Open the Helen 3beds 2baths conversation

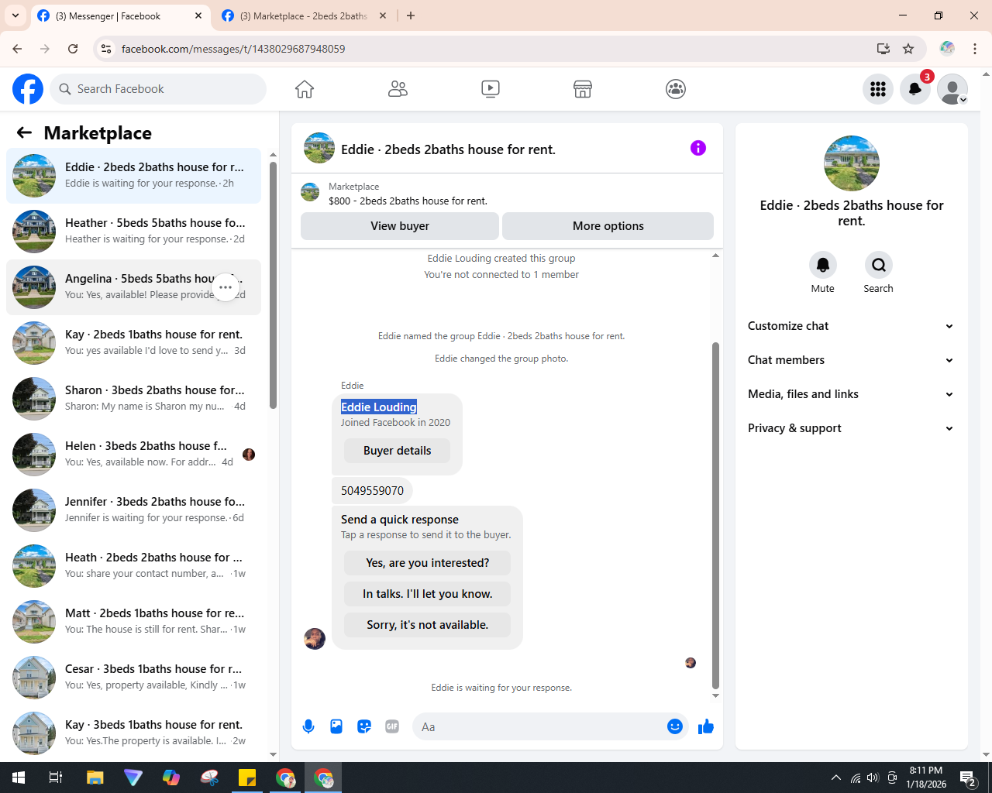click(134, 455)
